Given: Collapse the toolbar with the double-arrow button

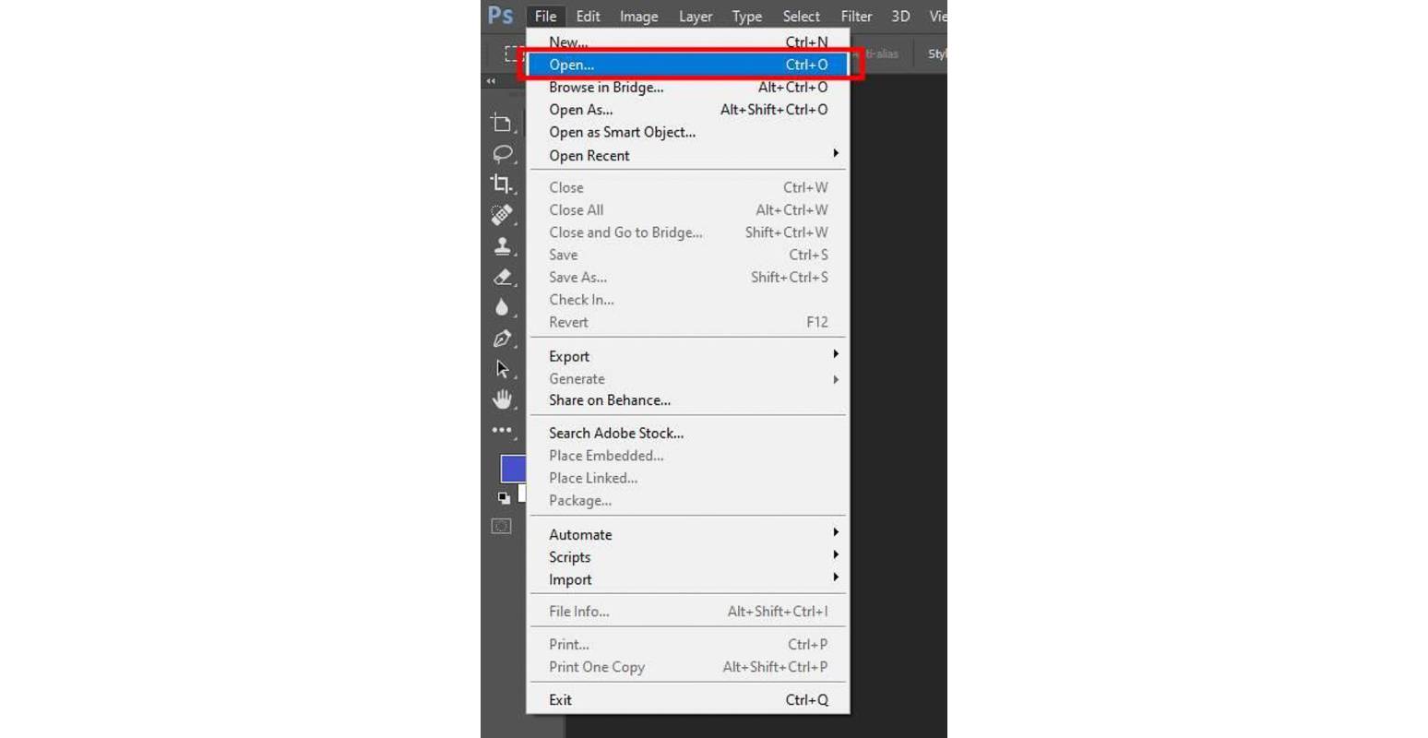Looking at the screenshot, I should coord(491,81).
